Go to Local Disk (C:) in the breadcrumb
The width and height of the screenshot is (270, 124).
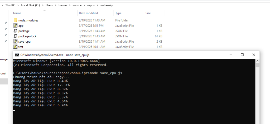click(30, 5)
